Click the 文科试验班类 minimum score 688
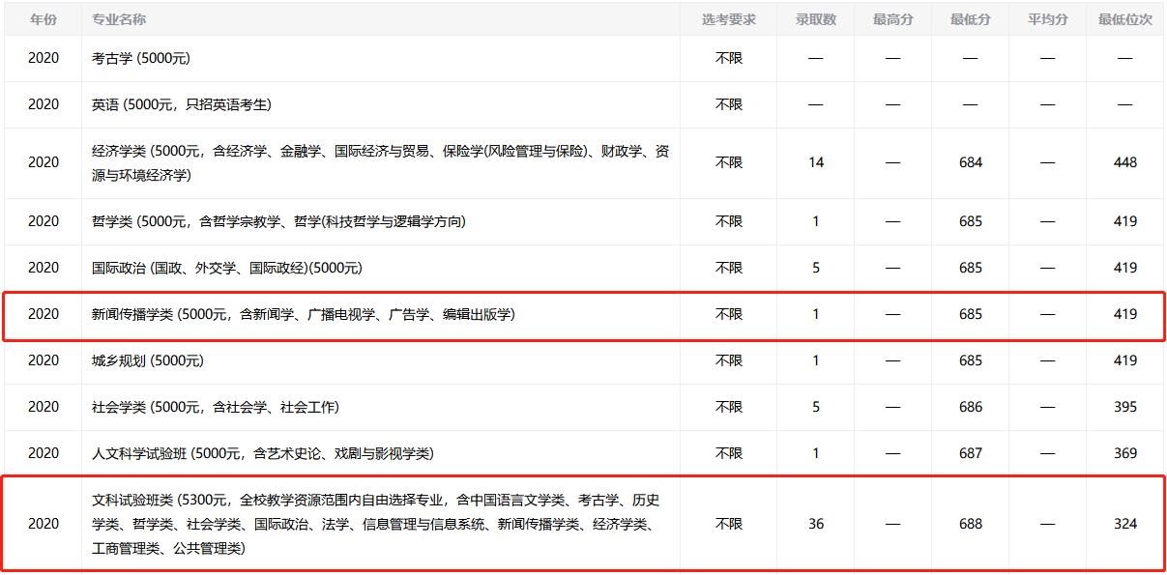 [970, 523]
